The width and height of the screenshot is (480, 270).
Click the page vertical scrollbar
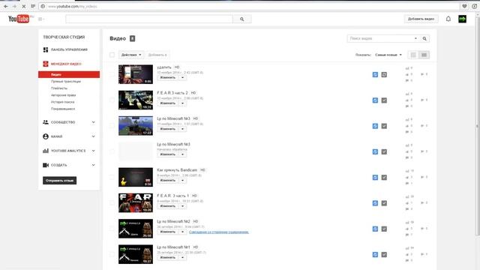(x=477, y=125)
